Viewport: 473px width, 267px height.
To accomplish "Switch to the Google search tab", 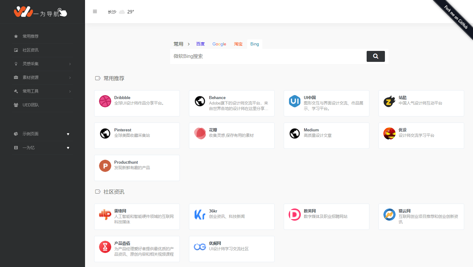I will (x=219, y=44).
